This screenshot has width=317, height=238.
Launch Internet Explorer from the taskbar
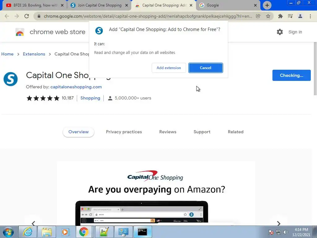pos(28,232)
